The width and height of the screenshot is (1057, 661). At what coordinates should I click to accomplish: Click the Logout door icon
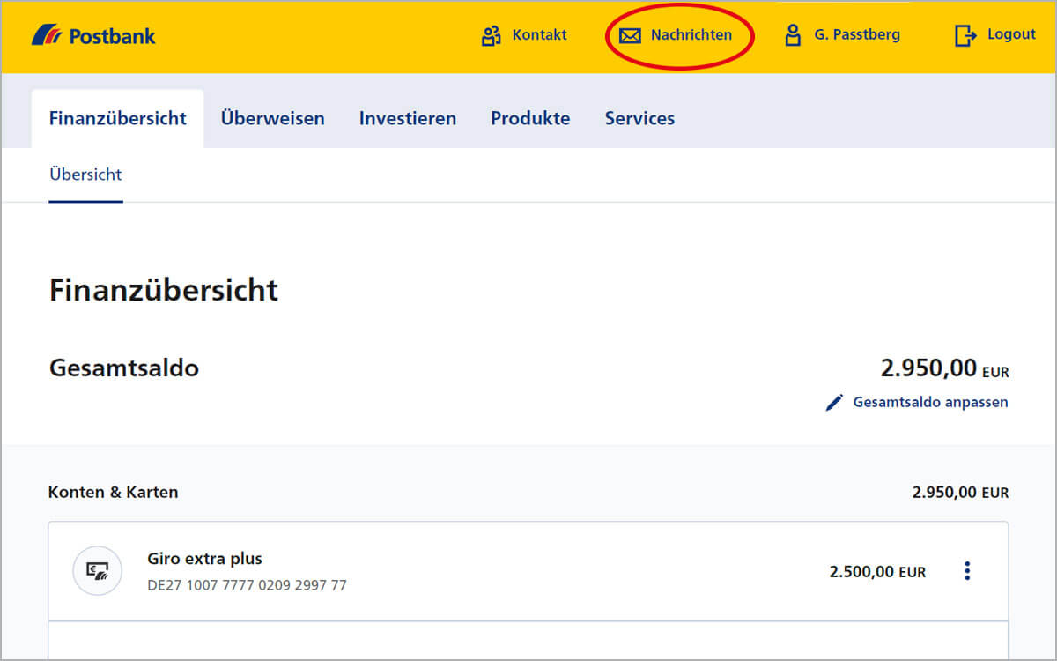pos(965,35)
